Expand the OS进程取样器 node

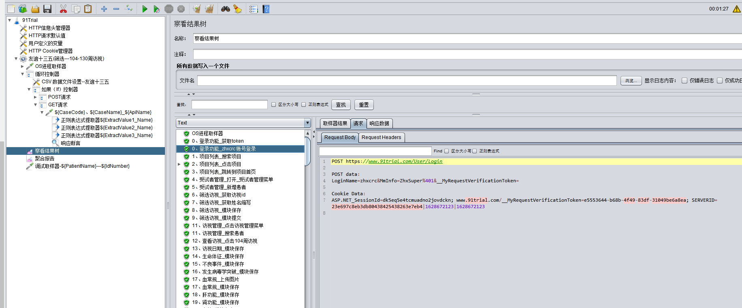pos(23,66)
